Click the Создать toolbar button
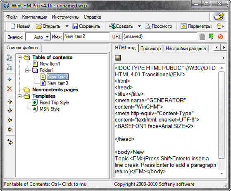Screen dimensions: 231x191 [121, 27]
